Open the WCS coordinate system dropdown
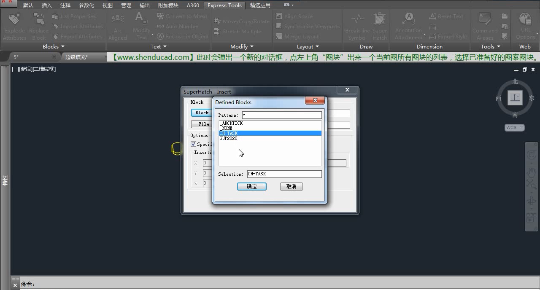The image size is (540, 290). click(515, 127)
